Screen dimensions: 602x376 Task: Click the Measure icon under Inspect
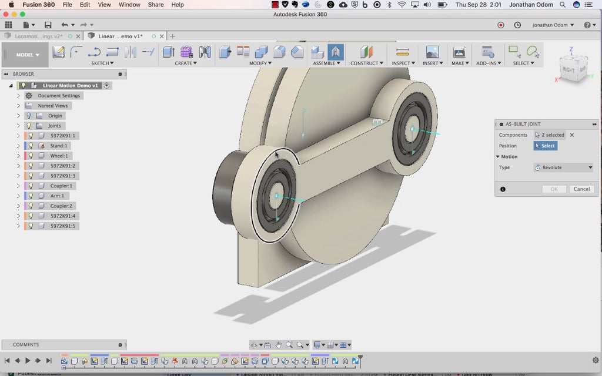point(402,52)
